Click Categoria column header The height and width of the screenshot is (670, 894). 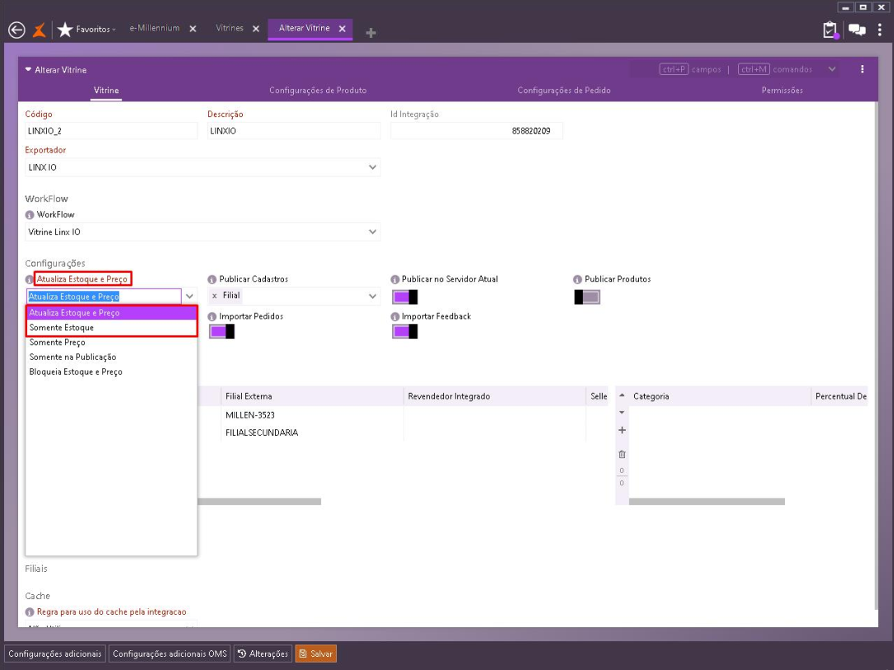[x=720, y=396]
